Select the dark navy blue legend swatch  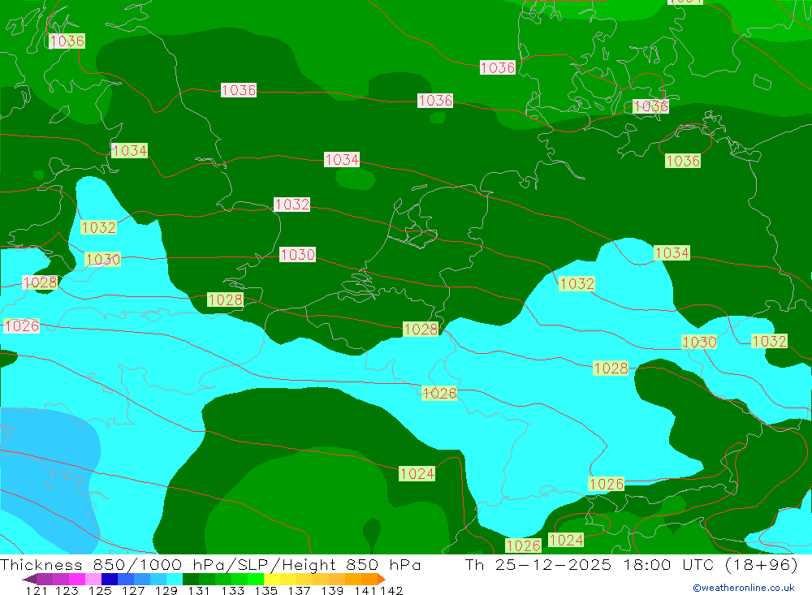(110, 579)
